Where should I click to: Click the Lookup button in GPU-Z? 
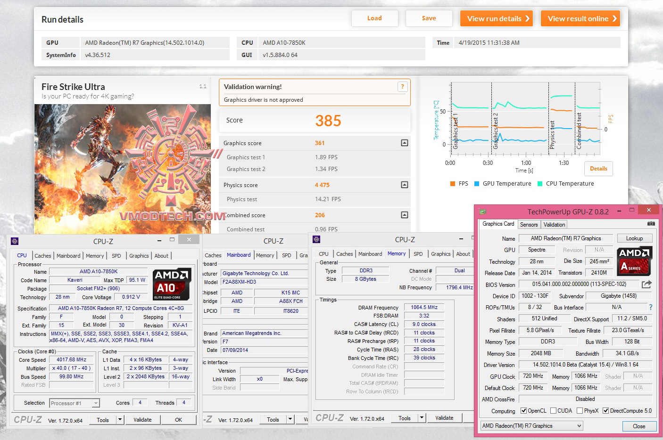point(634,238)
